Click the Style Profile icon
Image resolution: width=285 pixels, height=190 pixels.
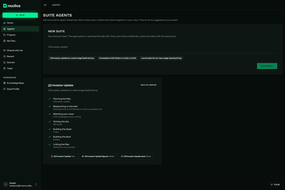[4, 89]
